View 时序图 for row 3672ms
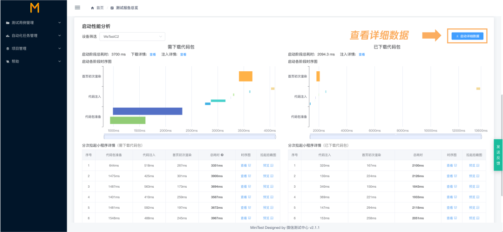Viewport: 503px width, 232px height. pyautogui.click(x=246, y=208)
